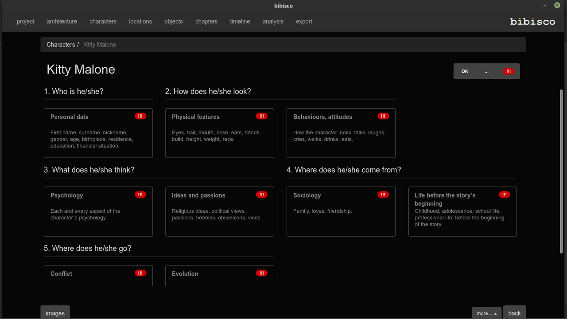Set character status to red to-do

(x=509, y=71)
